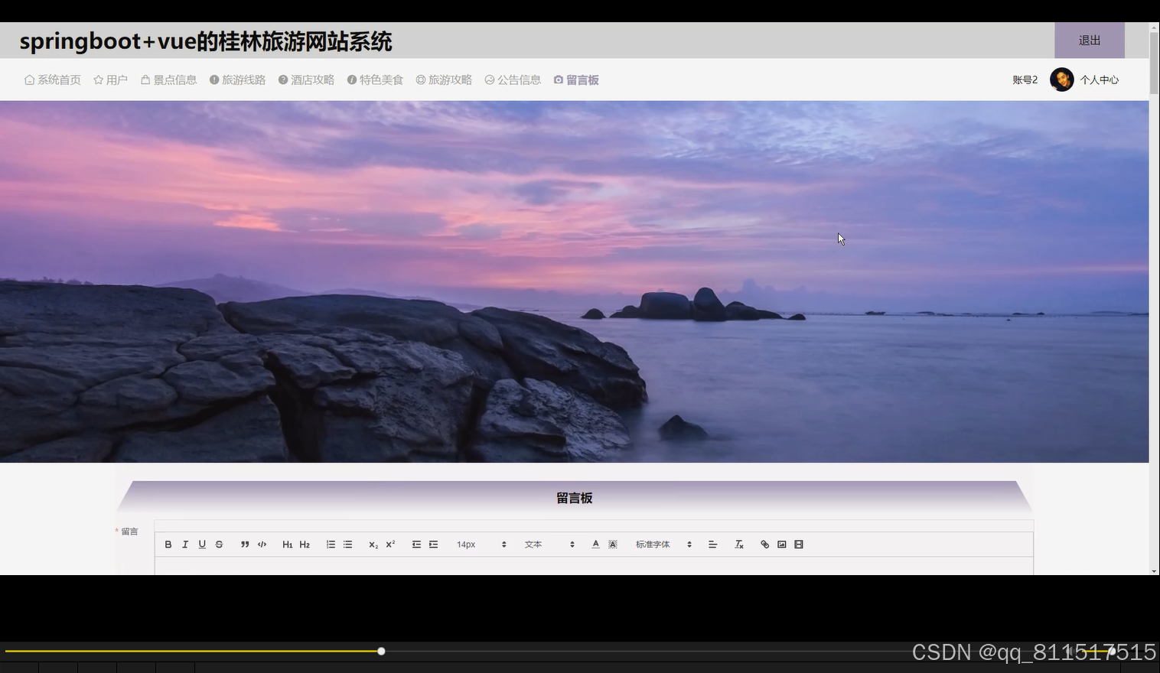Insert a video into the message

click(798, 544)
